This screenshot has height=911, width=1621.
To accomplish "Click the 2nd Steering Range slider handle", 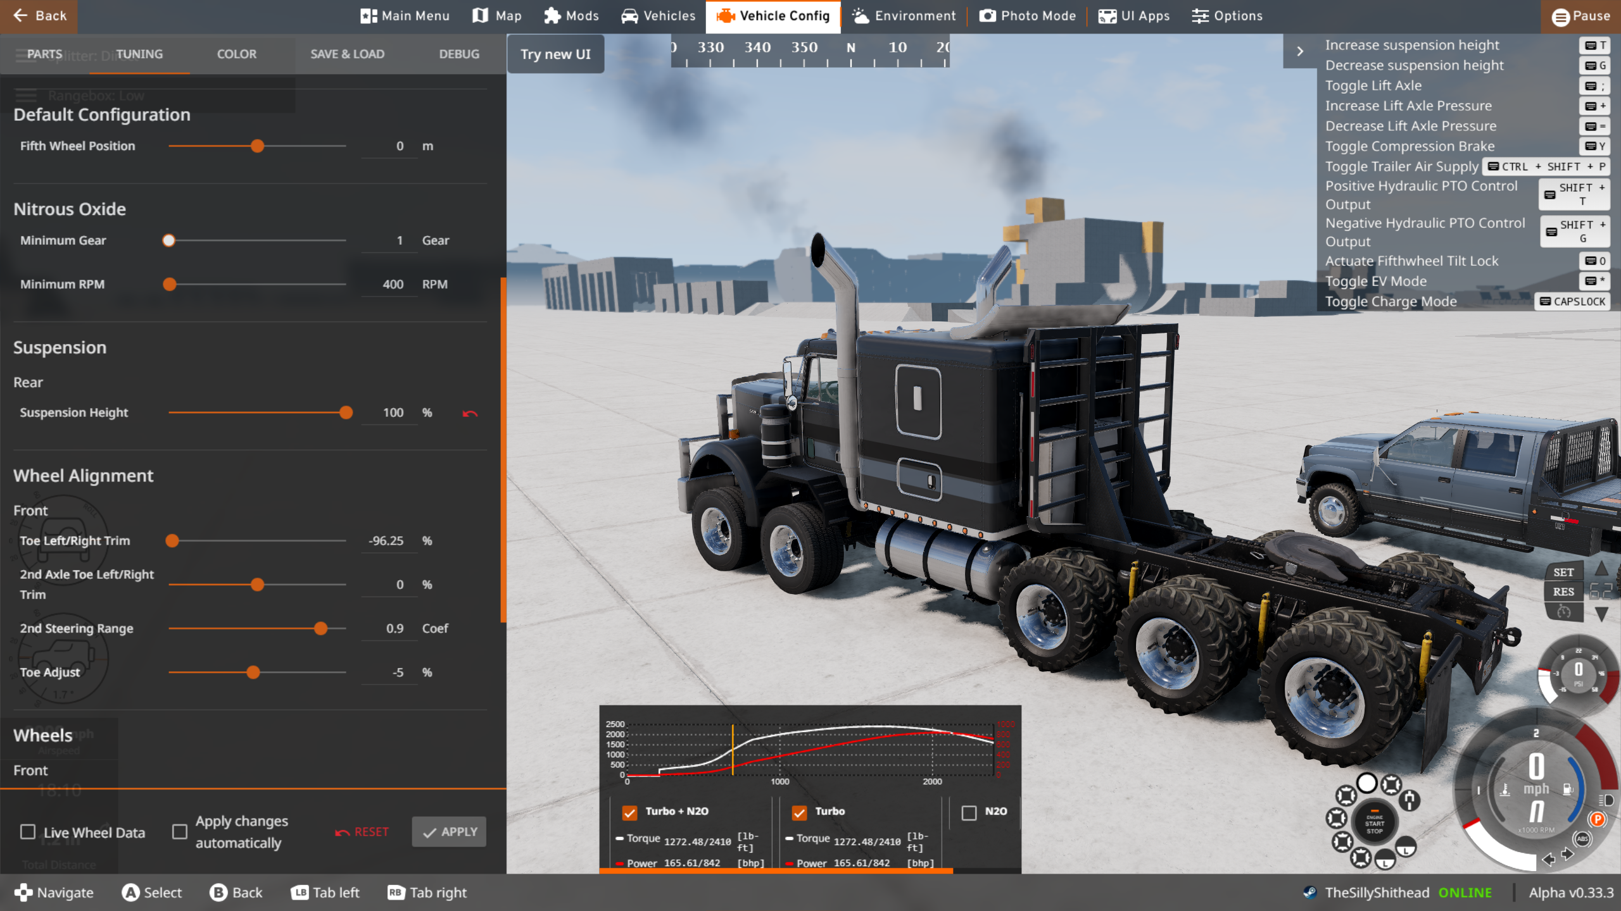I will tap(321, 628).
